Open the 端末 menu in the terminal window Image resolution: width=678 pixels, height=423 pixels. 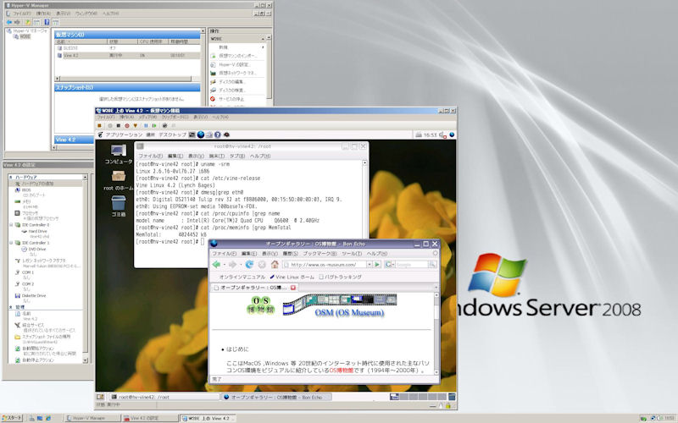(217, 156)
